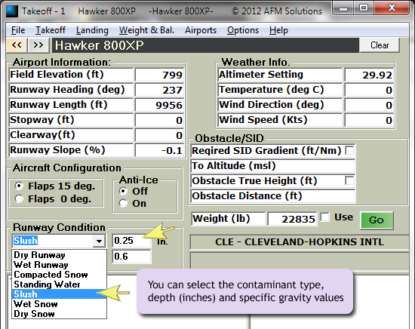Screen dimensions: 415x329
Task: Click the CLE - CLEVELAND-HOPKINS INTL airport label
Action: point(300,242)
